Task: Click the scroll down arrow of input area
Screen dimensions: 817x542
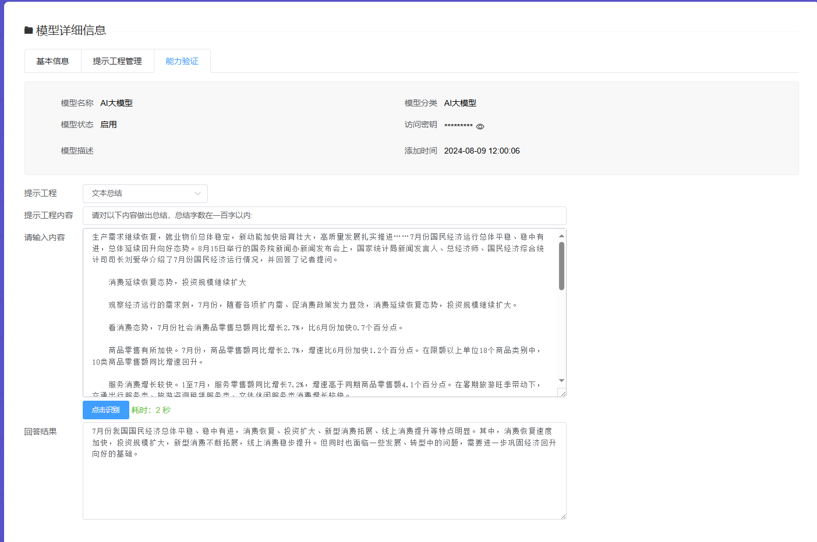Action: click(x=561, y=381)
